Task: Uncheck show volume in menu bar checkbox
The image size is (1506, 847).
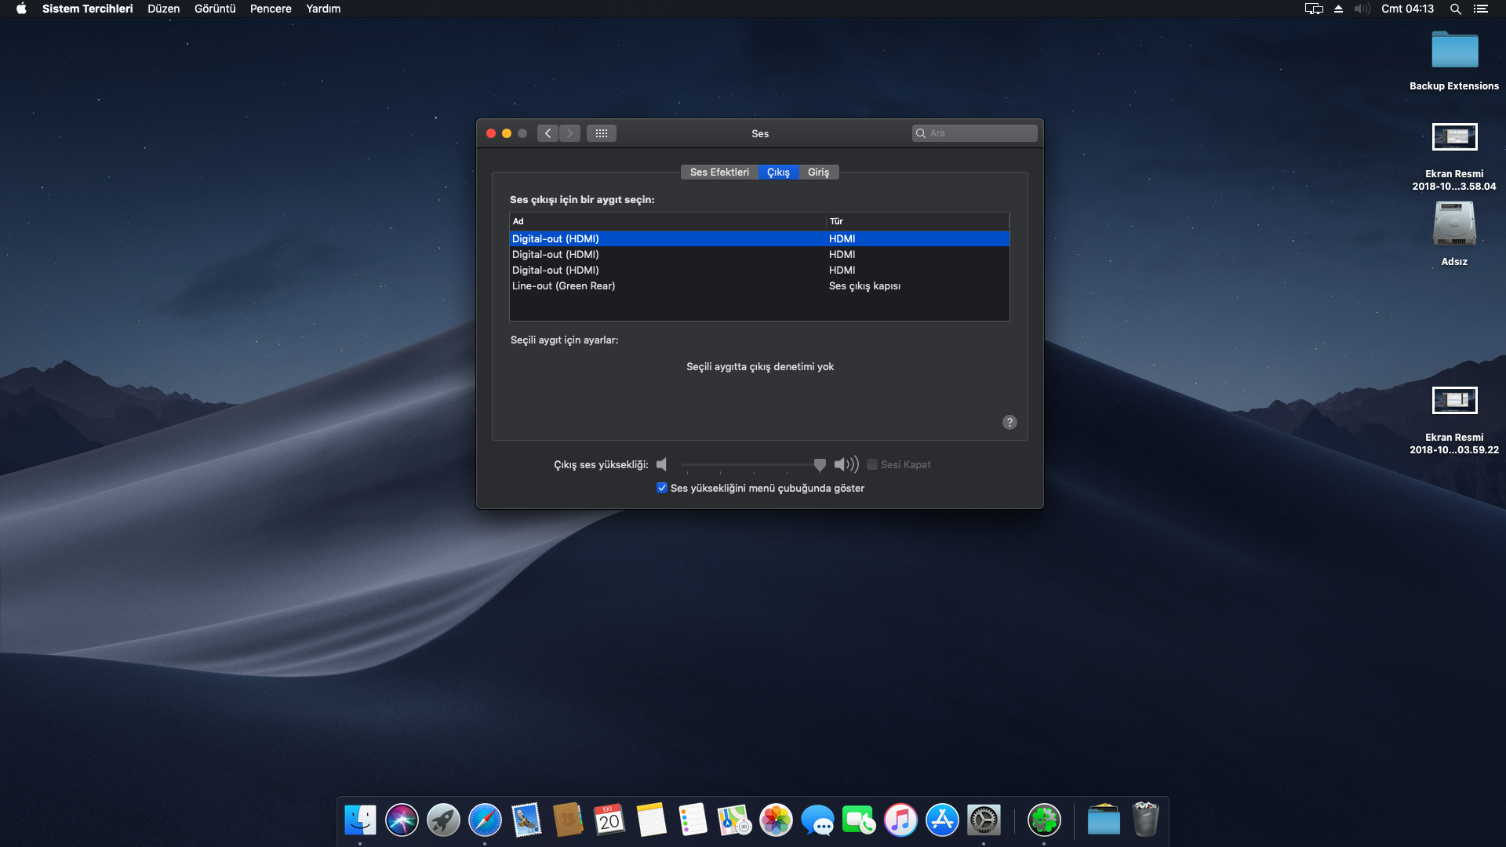Action: (662, 488)
